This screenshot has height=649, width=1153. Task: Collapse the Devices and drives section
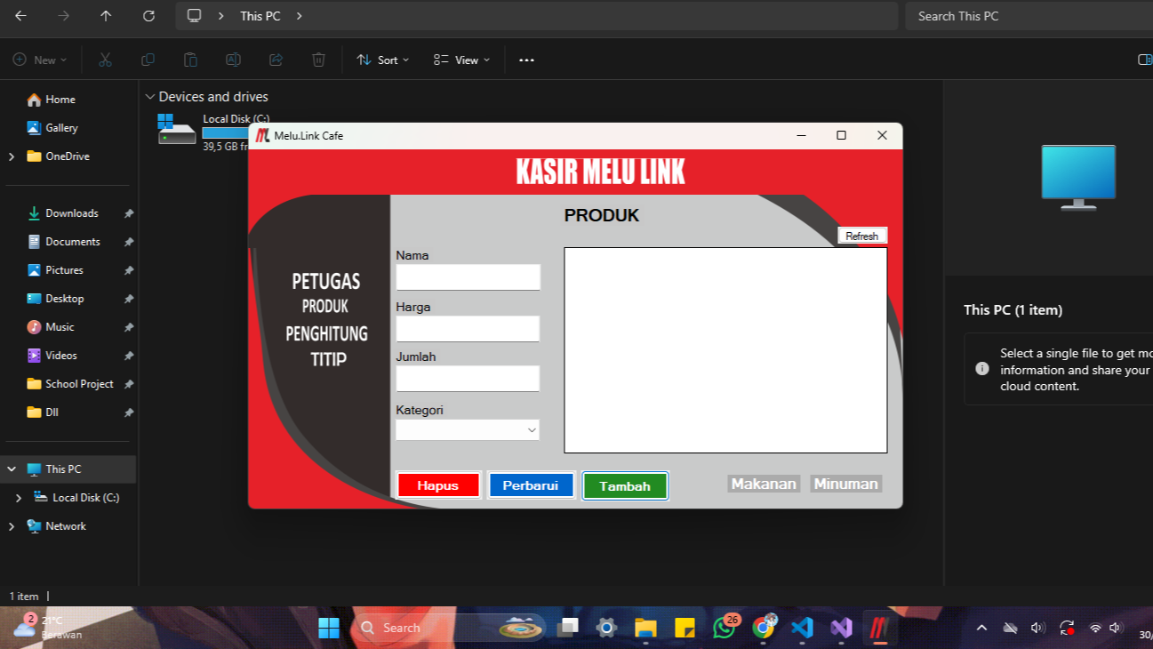click(x=150, y=96)
